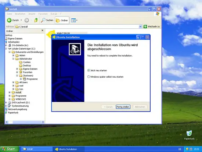Toggle the Ordner folders pane button
202x152 pixels.
(x=62, y=20)
